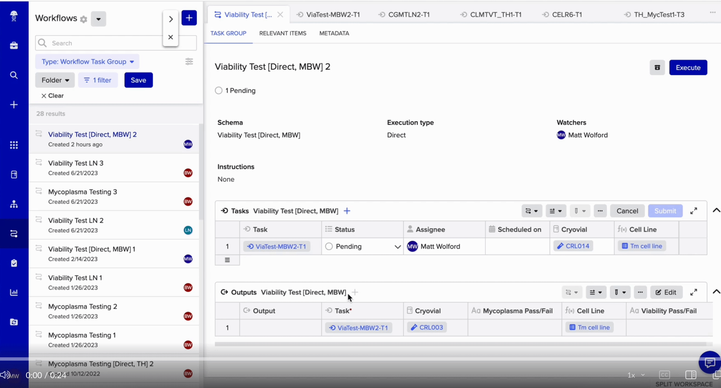Click the plus create icon in sidebar
Viewport: 721px width, 388px height.
(x=14, y=105)
